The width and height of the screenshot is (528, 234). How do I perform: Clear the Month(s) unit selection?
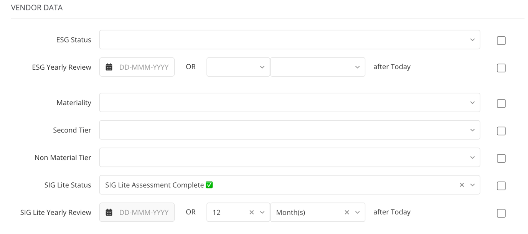(x=347, y=212)
